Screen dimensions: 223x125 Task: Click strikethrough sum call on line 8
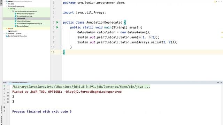[x=134, y=37]
